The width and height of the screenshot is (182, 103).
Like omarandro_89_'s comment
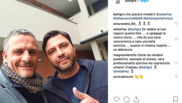[176, 24]
